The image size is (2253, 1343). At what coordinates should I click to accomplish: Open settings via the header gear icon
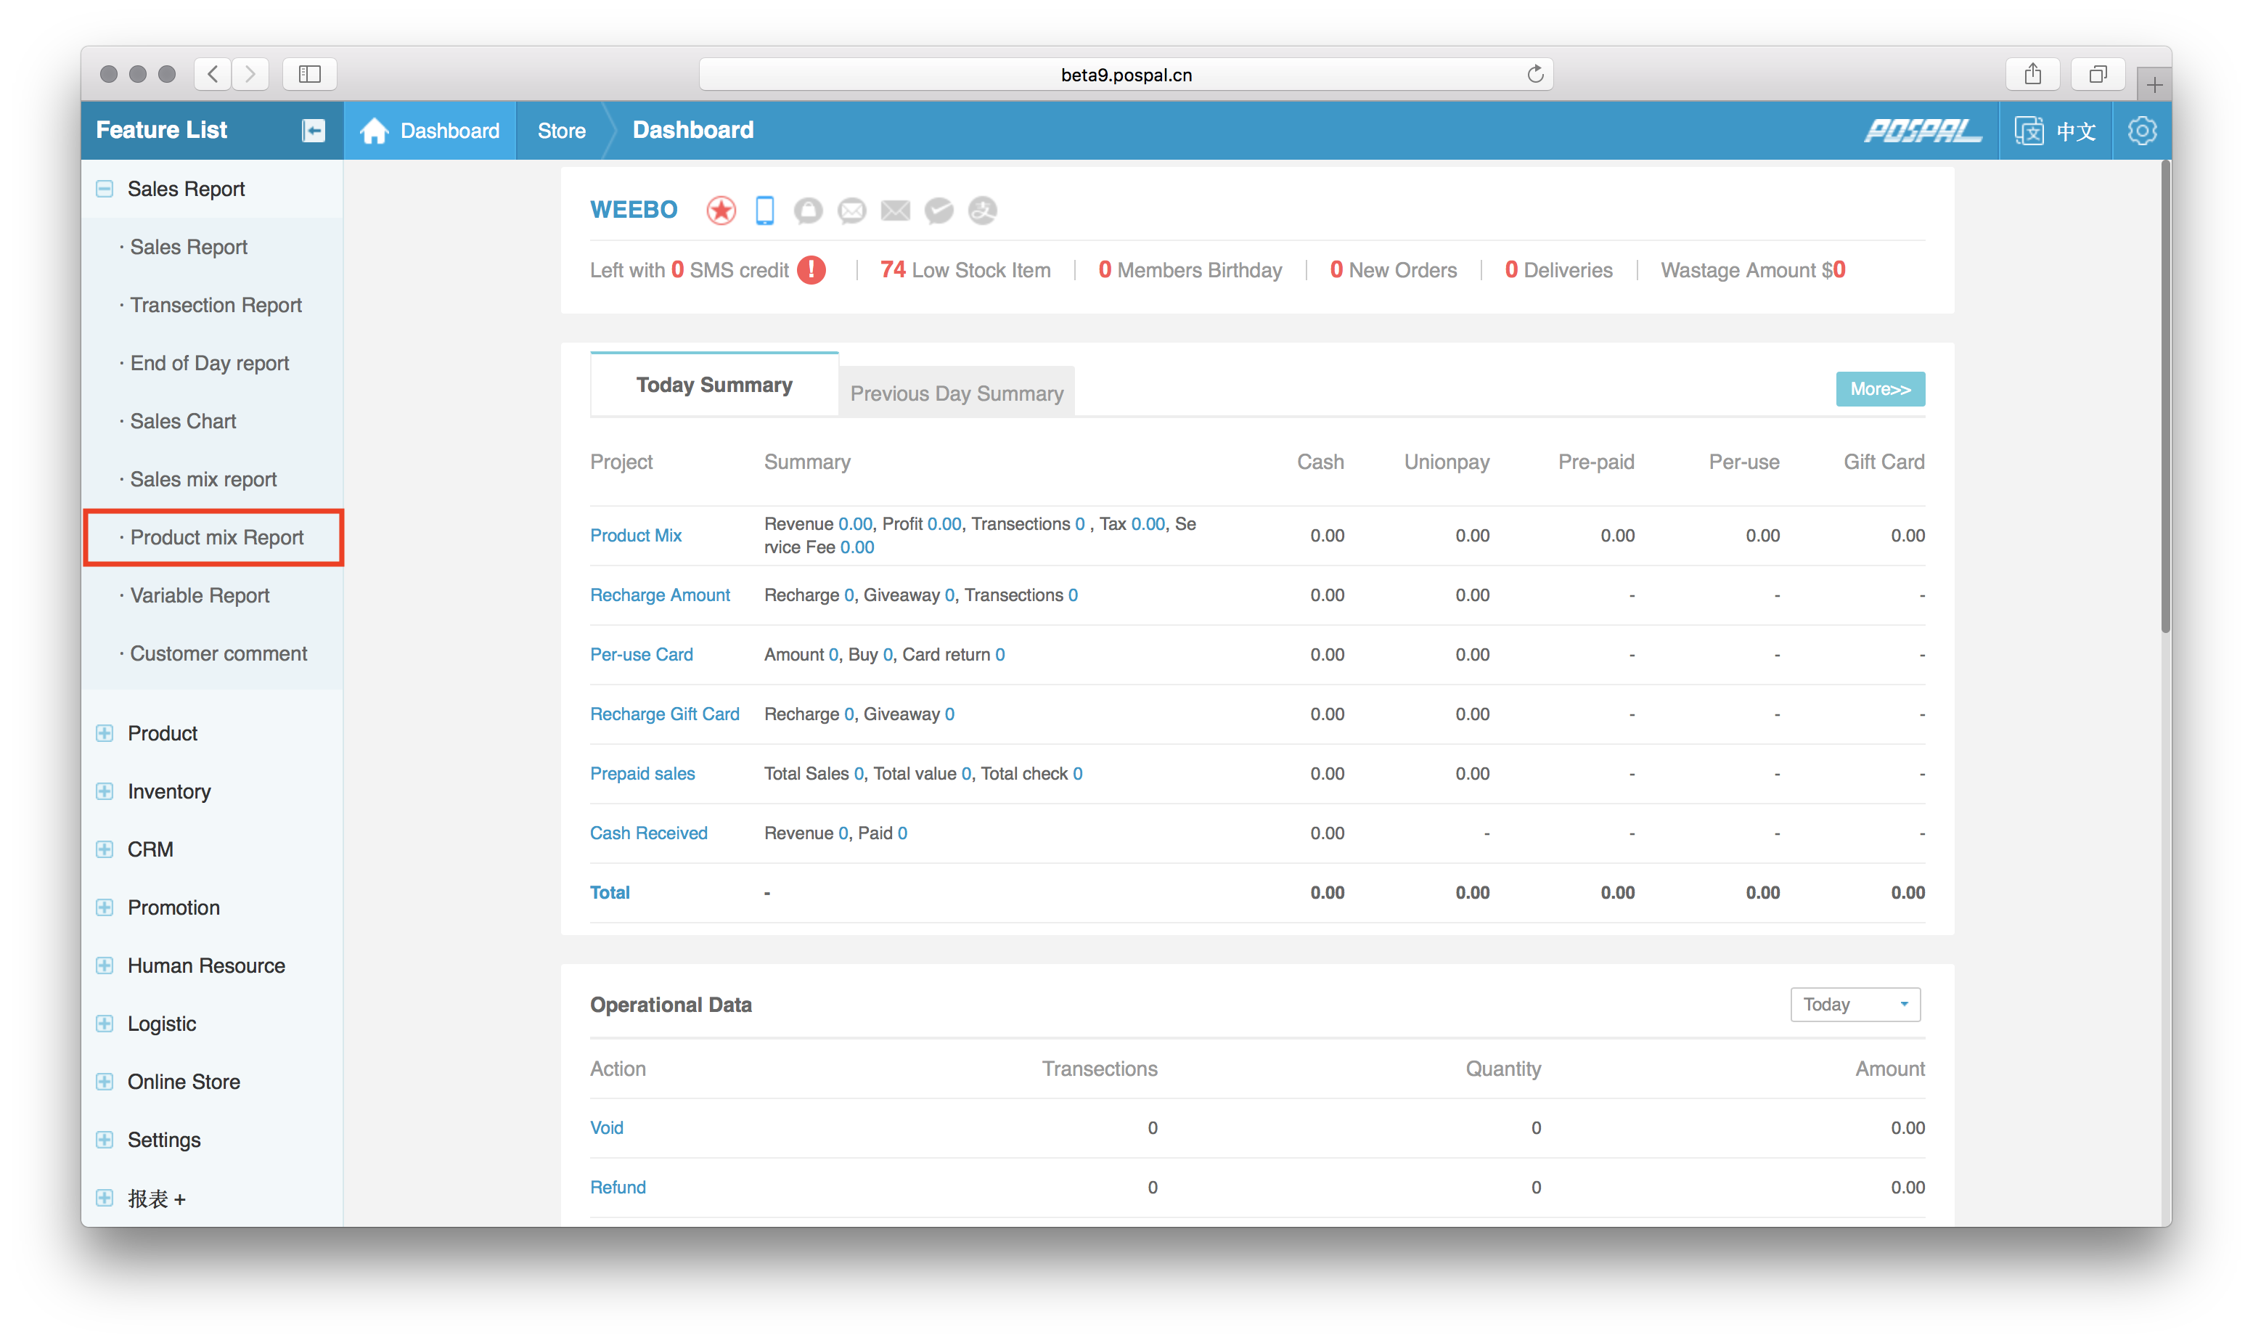(2142, 131)
